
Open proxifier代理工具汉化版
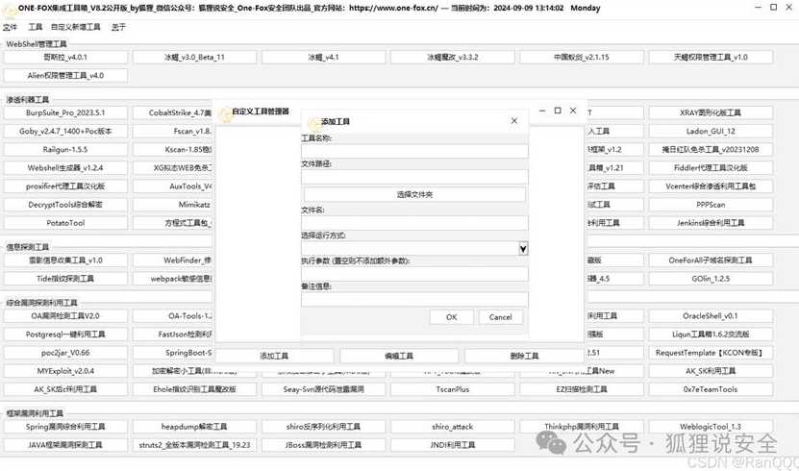[65, 186]
